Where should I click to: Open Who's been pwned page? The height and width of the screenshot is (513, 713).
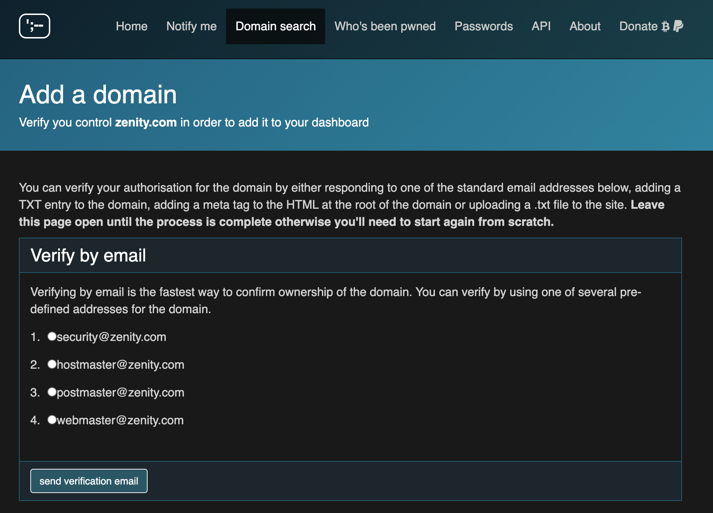tap(385, 26)
